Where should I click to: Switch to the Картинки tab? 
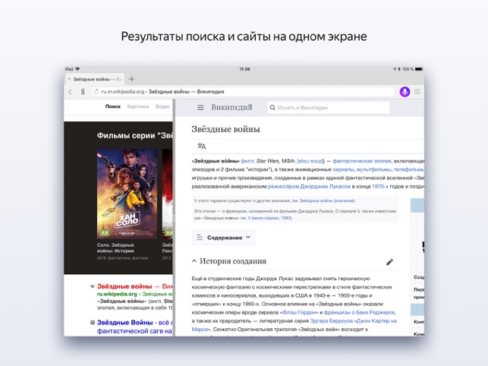click(x=138, y=106)
